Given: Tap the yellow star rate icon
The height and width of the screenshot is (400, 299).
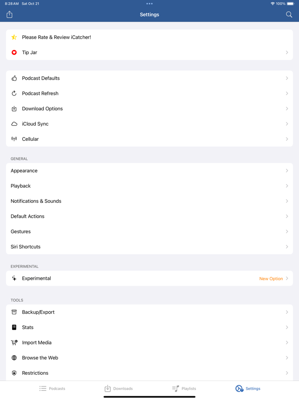Looking at the screenshot, I should pyautogui.click(x=14, y=37).
